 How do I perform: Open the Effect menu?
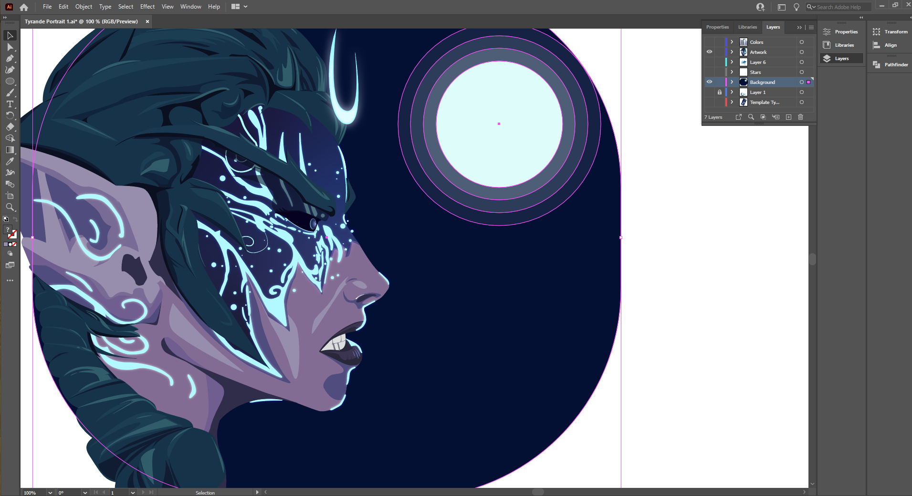[147, 7]
